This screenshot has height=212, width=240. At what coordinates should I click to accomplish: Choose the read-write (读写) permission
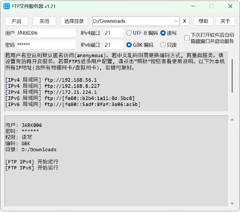tap(163, 33)
